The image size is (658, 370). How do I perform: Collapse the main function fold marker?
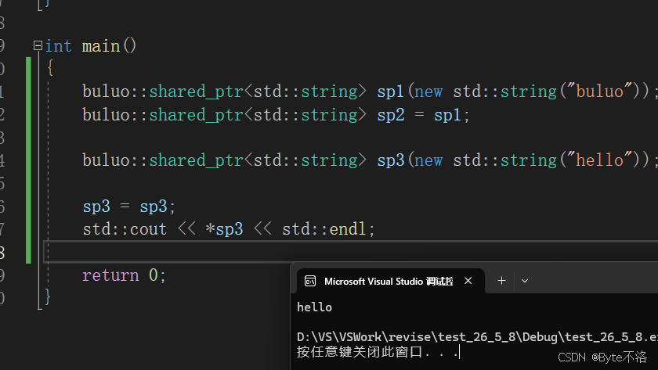pos(38,45)
